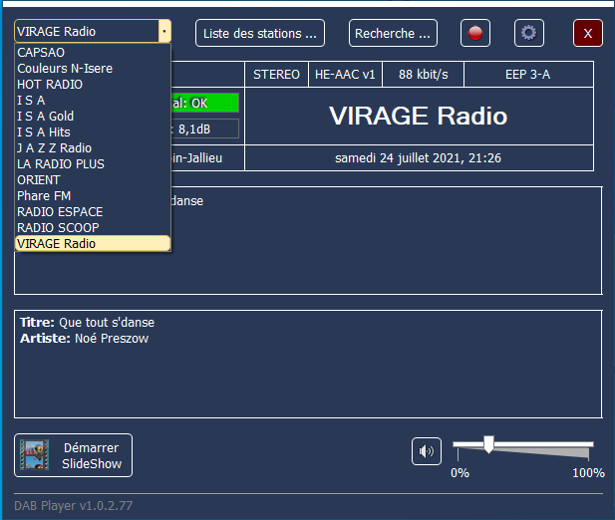
Task: Close the player with the red X button
Action: pos(587,33)
